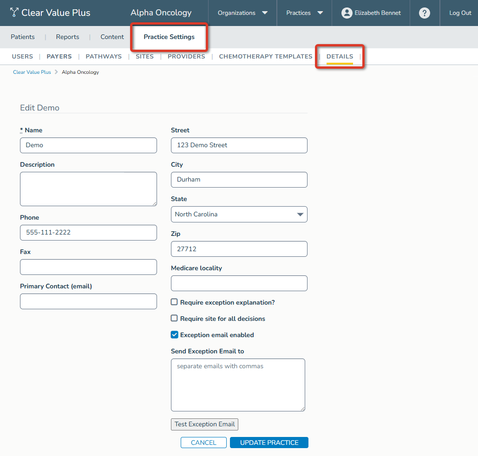Click the Clear Value Plus logo icon
This screenshot has height=456, width=478.
pyautogui.click(x=15, y=13)
